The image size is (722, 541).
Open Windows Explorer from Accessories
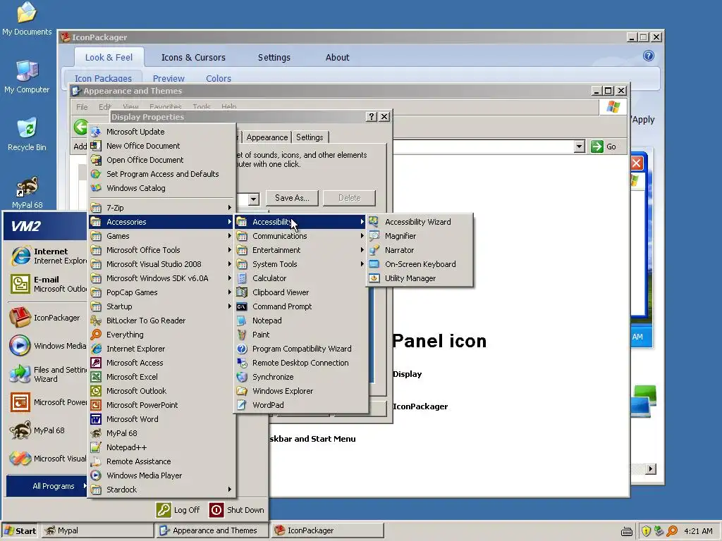coord(301,391)
